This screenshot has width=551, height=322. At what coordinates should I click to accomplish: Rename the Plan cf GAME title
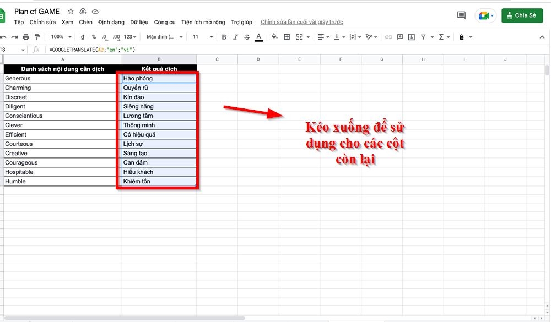37,11
